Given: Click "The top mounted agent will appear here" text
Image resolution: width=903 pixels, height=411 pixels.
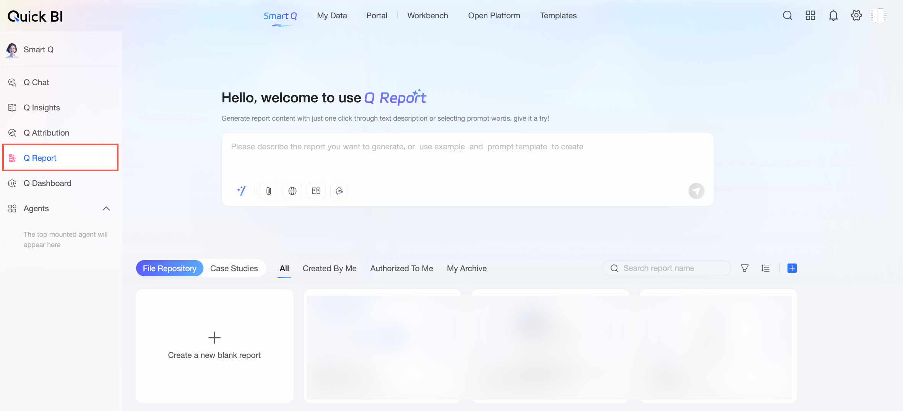Looking at the screenshot, I should [x=65, y=239].
